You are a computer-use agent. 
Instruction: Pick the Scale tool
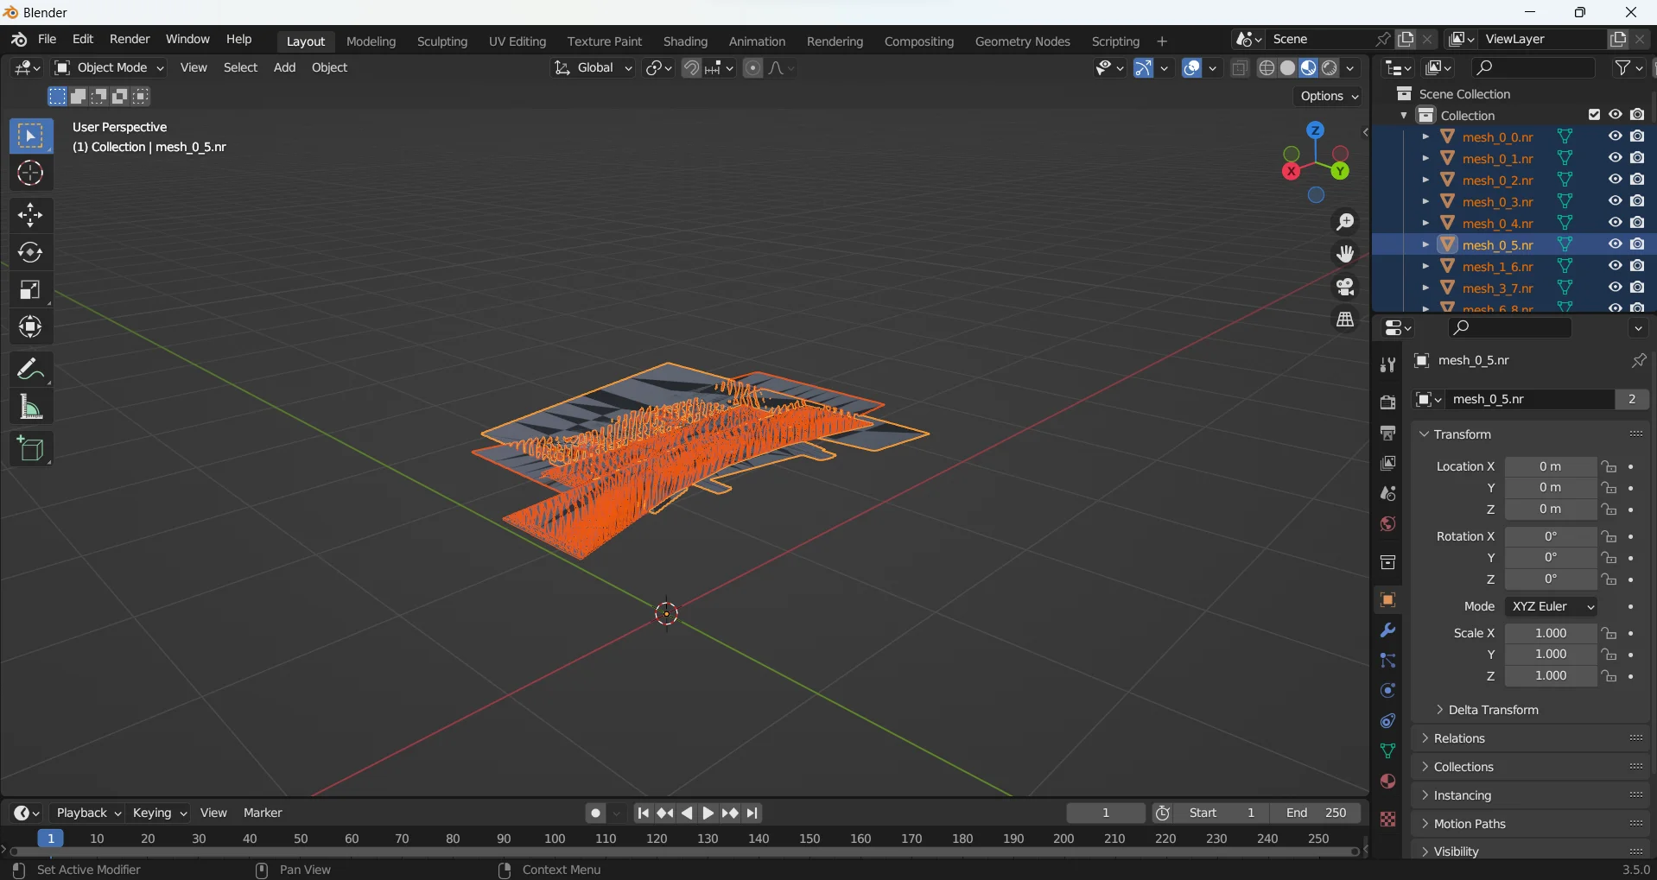tap(30, 290)
